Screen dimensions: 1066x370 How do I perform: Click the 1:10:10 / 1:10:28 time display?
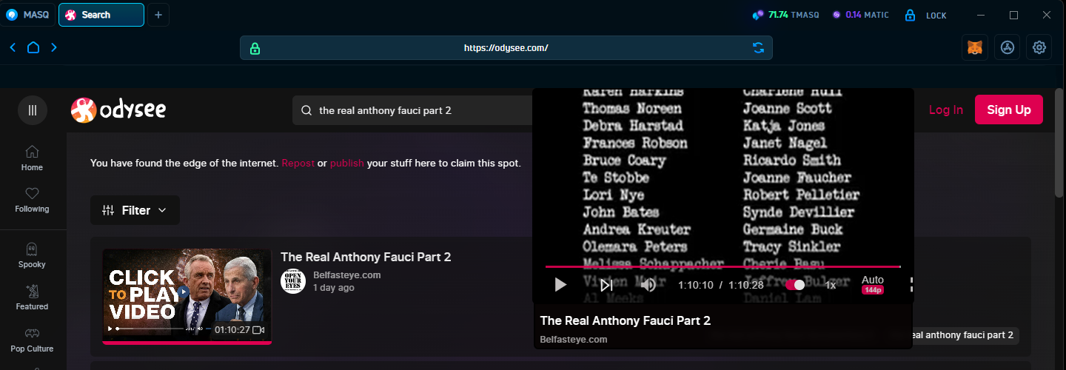721,285
